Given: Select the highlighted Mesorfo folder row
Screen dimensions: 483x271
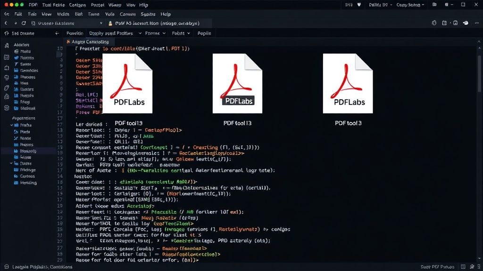Looking at the screenshot, I should click(x=28, y=151).
